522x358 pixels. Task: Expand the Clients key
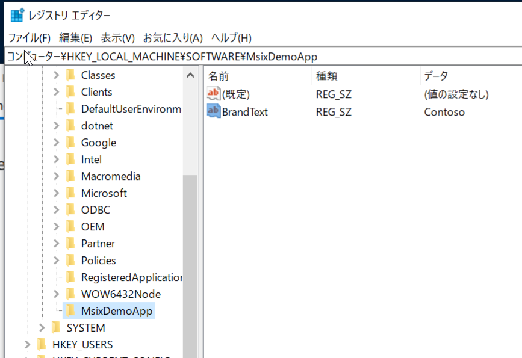pos(56,92)
